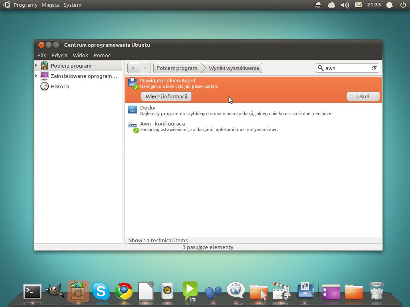Image resolution: width=410 pixels, height=307 pixels.
Task: Click Pobierz program breadcrumb
Action: click(177, 68)
